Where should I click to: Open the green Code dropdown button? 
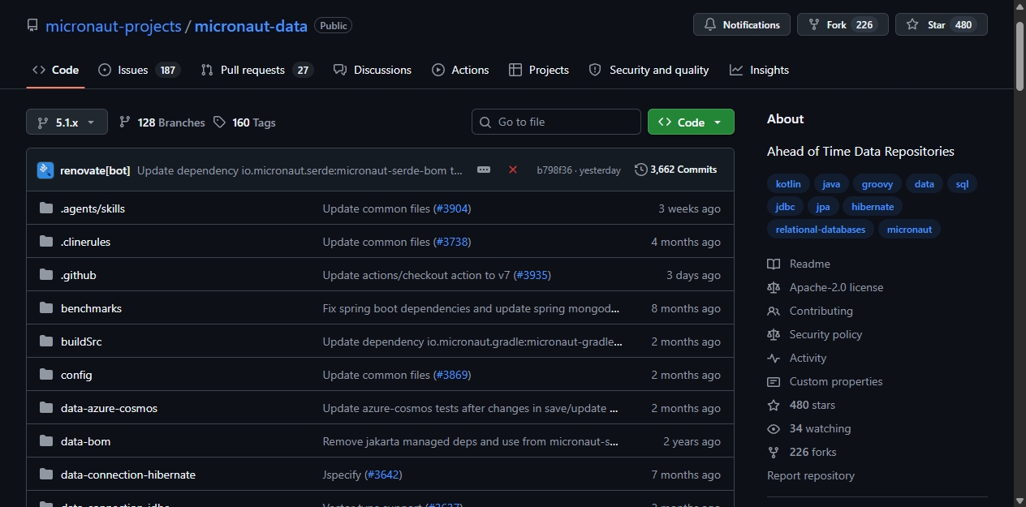691,122
